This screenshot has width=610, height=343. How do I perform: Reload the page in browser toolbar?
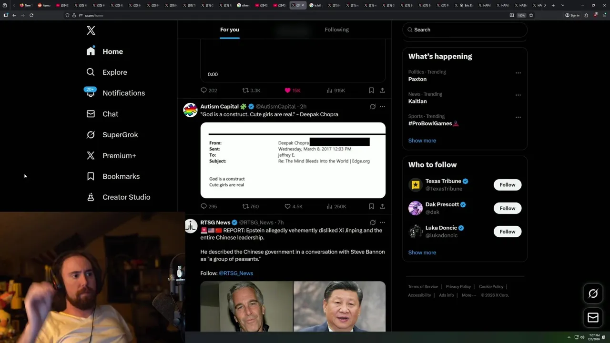31,15
